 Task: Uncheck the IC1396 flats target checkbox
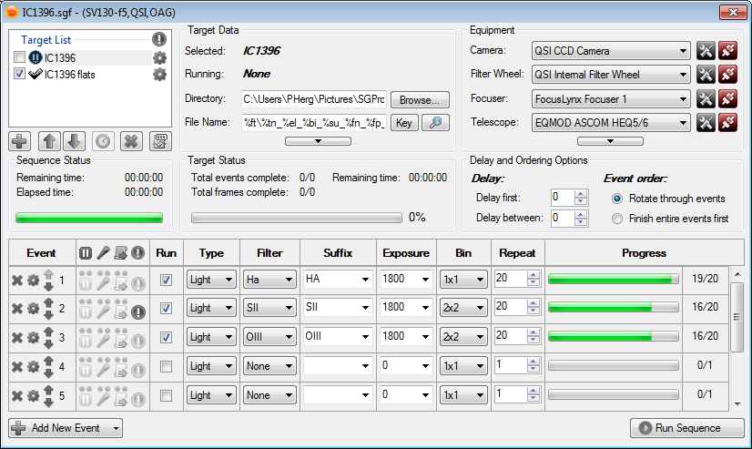pyautogui.click(x=19, y=74)
